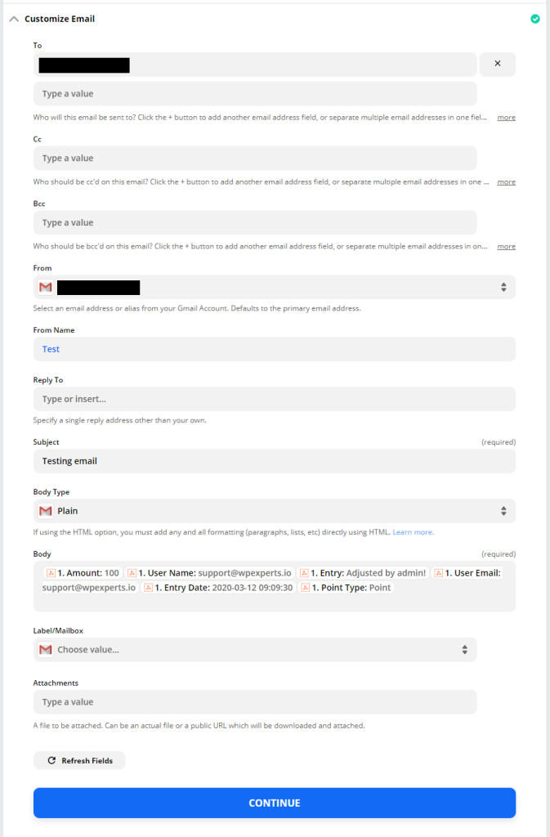
Task: Open the From email address dropdown
Action: click(x=503, y=287)
